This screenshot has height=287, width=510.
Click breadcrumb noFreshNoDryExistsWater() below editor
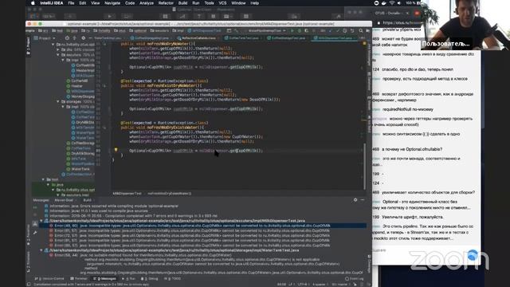pyautogui.click(x=169, y=193)
